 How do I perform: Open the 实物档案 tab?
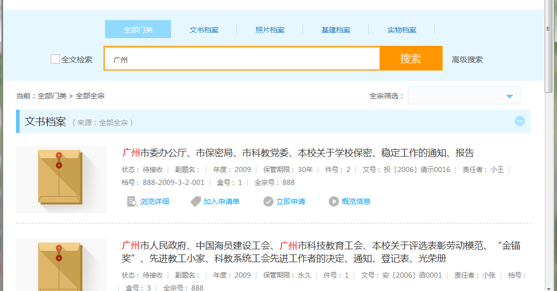(402, 30)
